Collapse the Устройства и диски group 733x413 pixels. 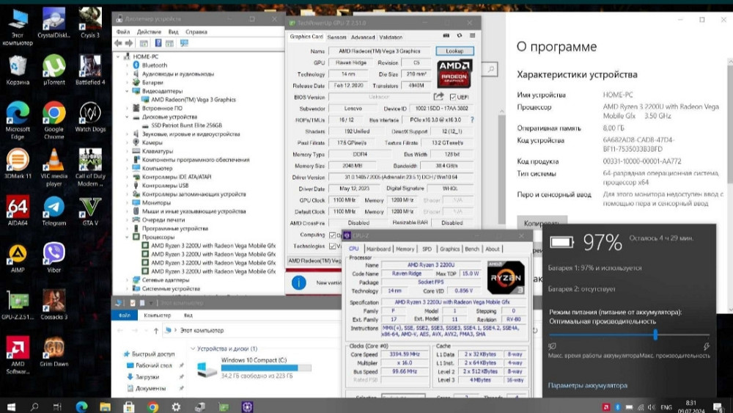[x=193, y=348]
